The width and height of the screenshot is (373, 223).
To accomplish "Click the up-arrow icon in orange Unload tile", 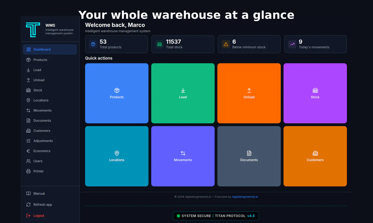I will pos(249,90).
